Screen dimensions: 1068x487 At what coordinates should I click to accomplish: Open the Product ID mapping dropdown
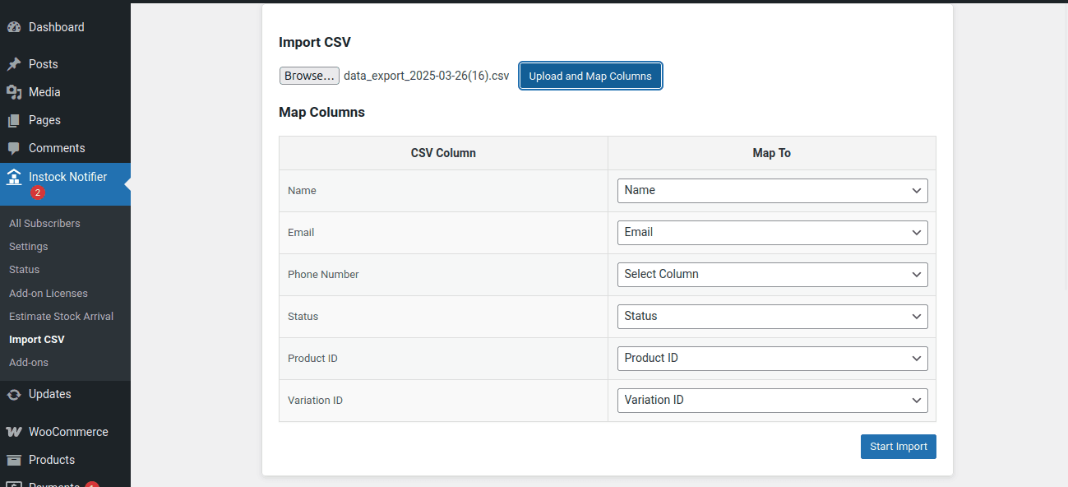(x=772, y=358)
